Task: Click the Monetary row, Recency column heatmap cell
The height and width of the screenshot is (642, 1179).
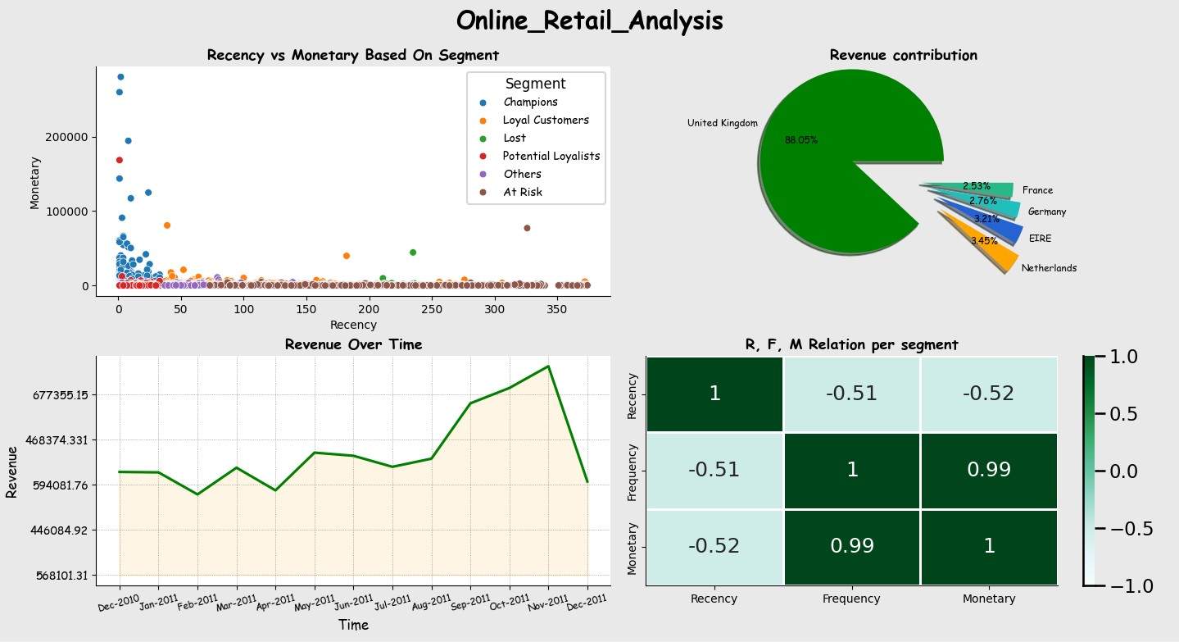Action: coord(714,546)
